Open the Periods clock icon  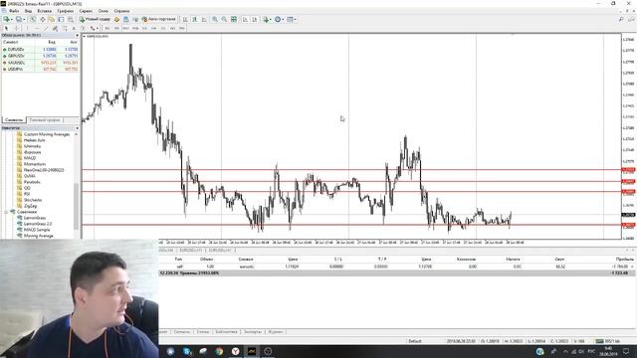(278, 19)
